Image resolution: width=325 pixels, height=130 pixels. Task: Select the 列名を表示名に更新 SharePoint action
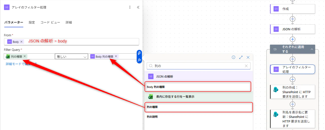point(292,119)
